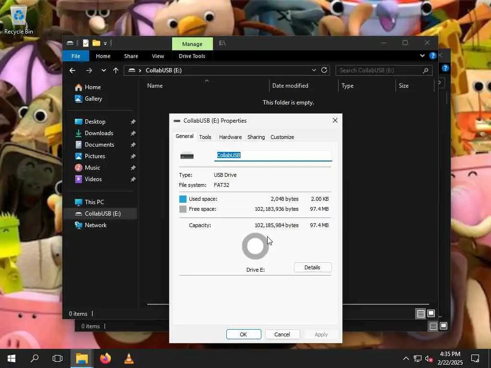Close the CollabUSB Properties dialog
491x368 pixels.
pos(335,120)
